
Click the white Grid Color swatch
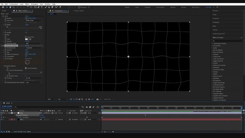(x=26, y=39)
